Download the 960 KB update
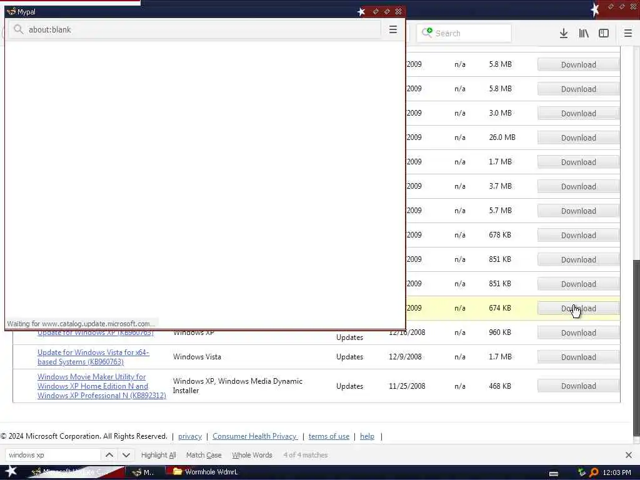 pyautogui.click(x=578, y=333)
